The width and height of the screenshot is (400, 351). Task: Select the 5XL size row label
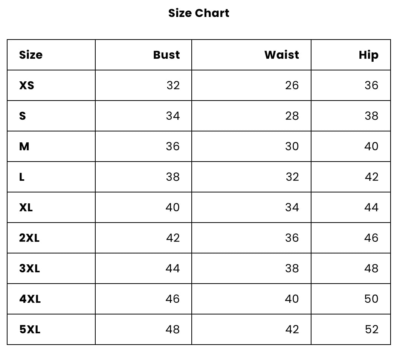pos(30,330)
